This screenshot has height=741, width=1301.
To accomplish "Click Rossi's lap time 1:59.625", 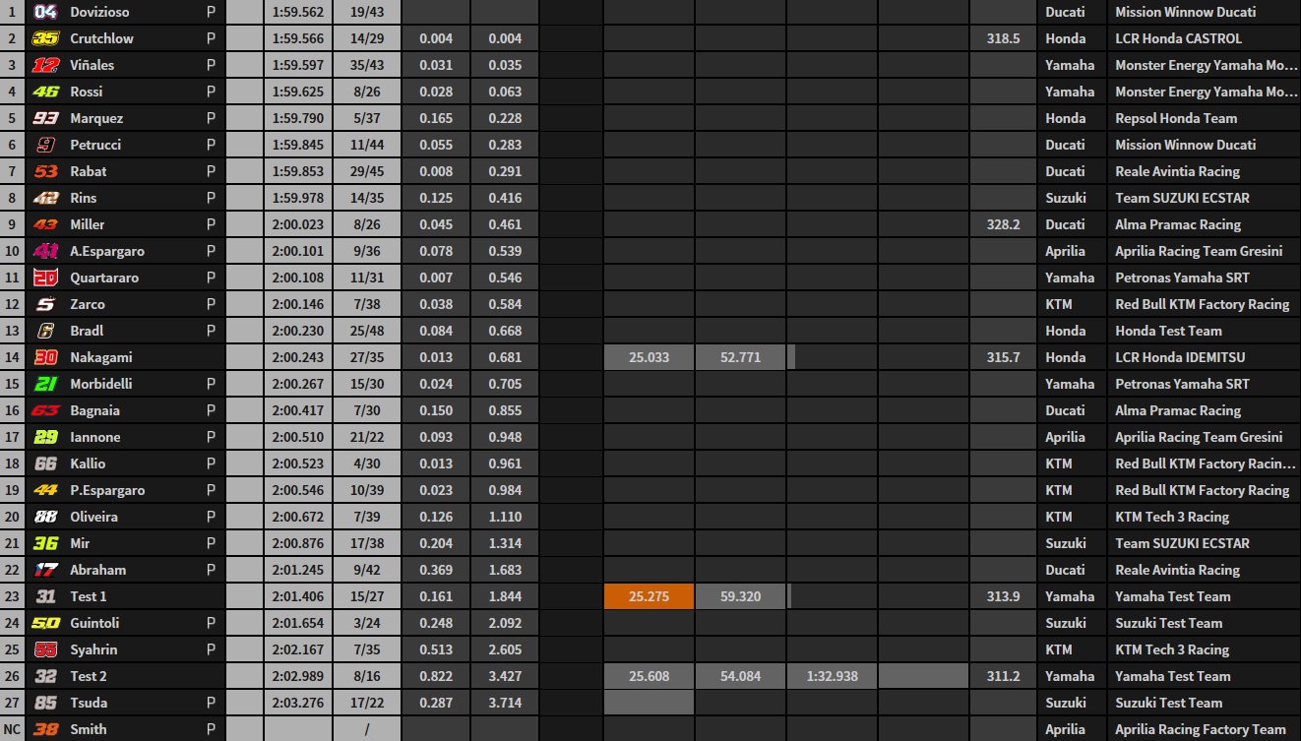I will click(x=297, y=92).
